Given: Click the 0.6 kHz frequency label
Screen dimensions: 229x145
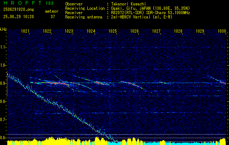Looking at the screenshot, I should click(3, 138).
